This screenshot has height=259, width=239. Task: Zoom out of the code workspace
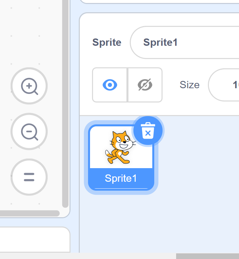pyautogui.click(x=29, y=131)
